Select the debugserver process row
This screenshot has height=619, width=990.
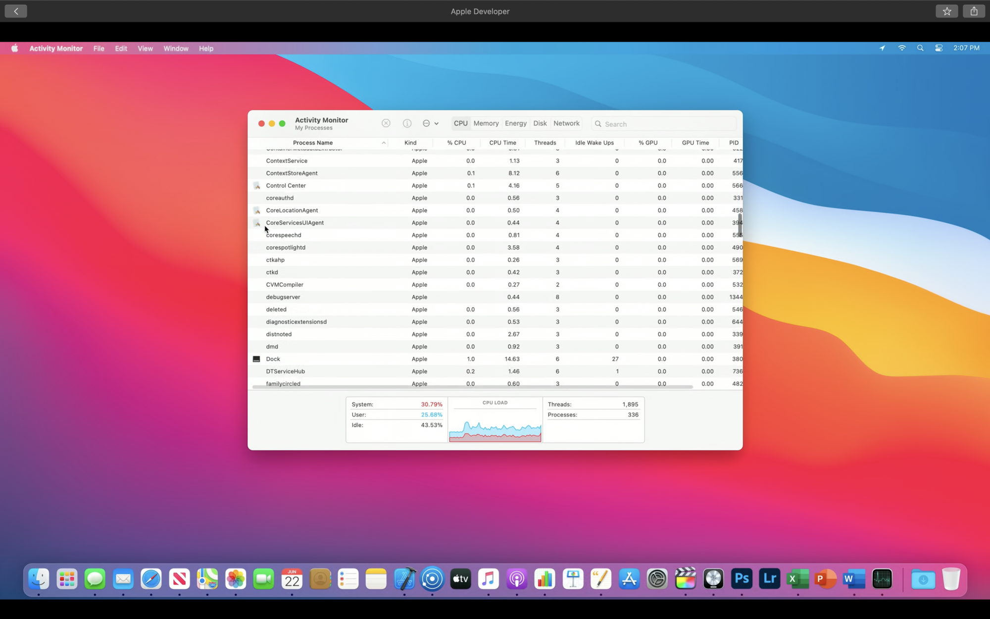click(x=495, y=297)
